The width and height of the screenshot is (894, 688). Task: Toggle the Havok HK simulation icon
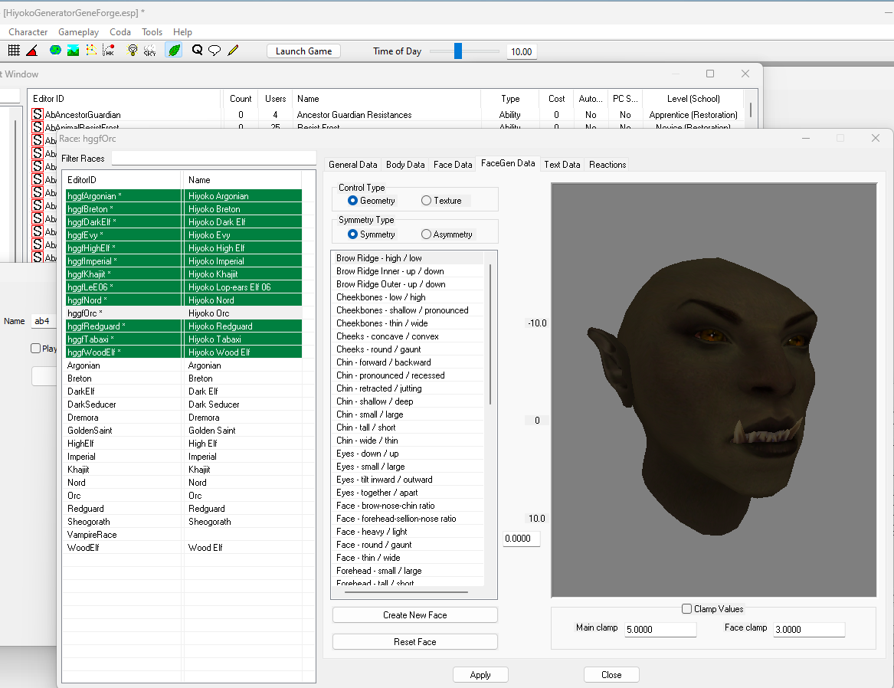coord(108,51)
